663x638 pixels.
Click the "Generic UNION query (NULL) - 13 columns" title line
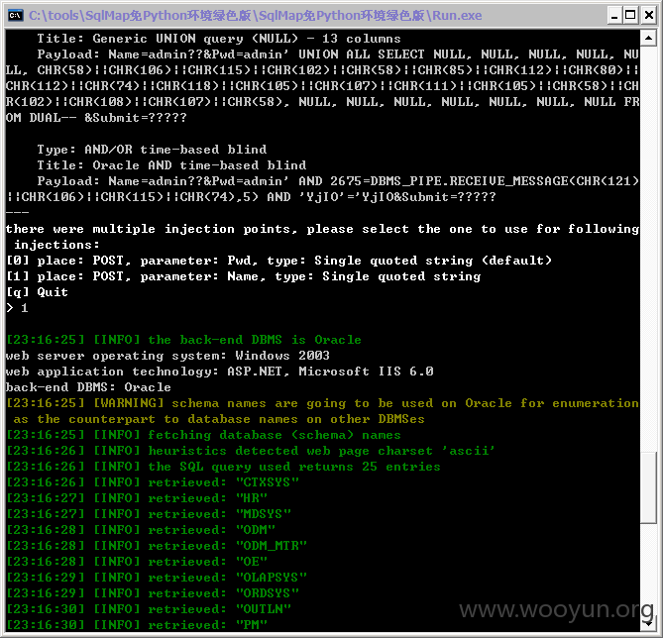(x=219, y=39)
